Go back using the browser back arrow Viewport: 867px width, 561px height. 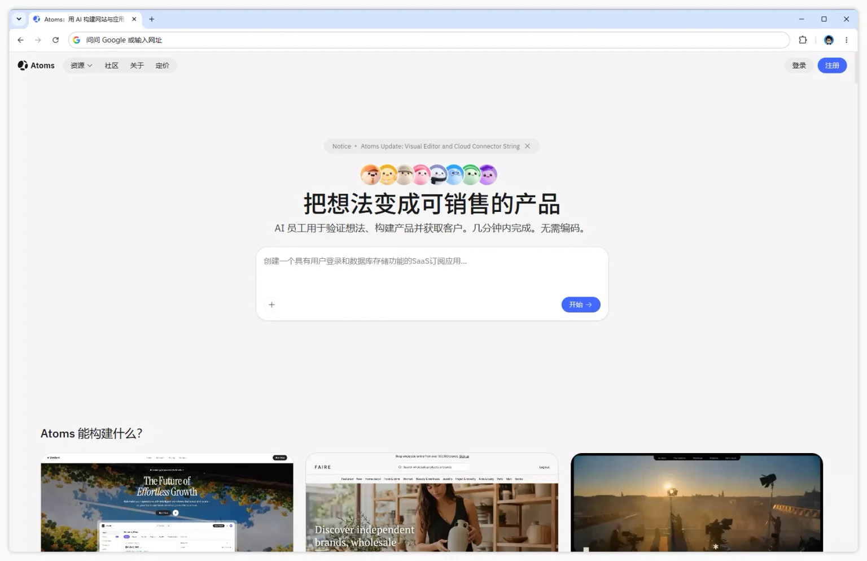tap(21, 40)
